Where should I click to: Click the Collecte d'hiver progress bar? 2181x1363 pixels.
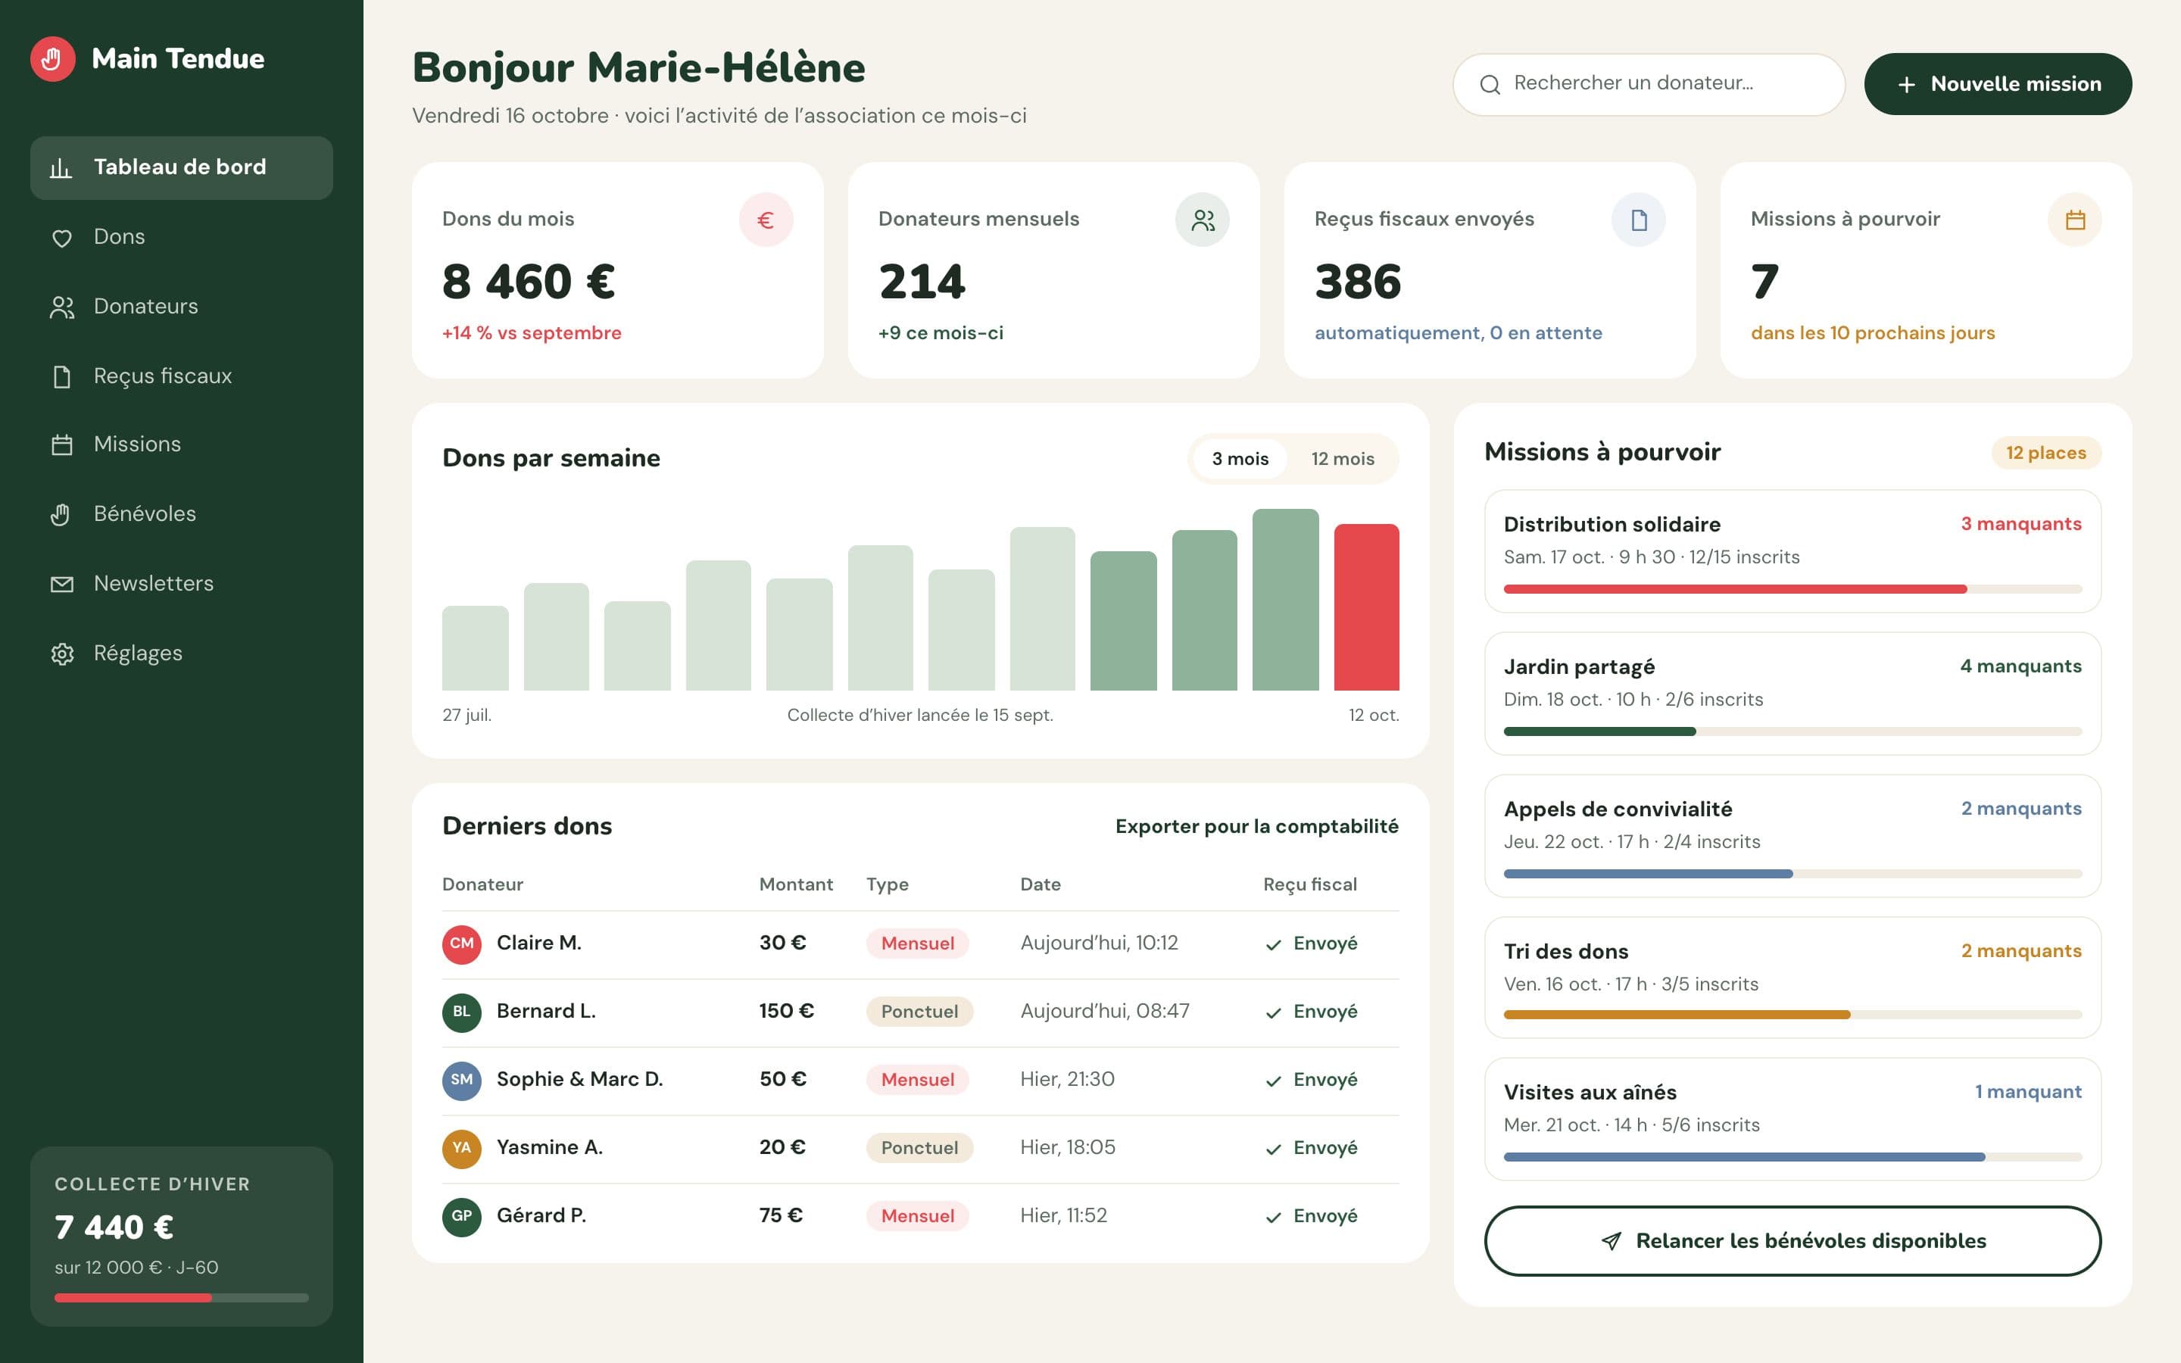coord(181,1298)
